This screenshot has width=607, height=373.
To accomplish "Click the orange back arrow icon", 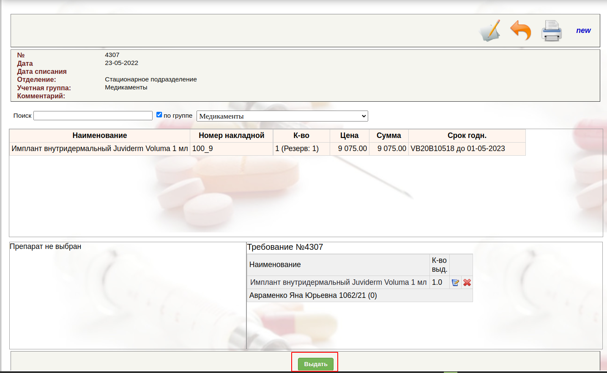I will [x=520, y=31].
